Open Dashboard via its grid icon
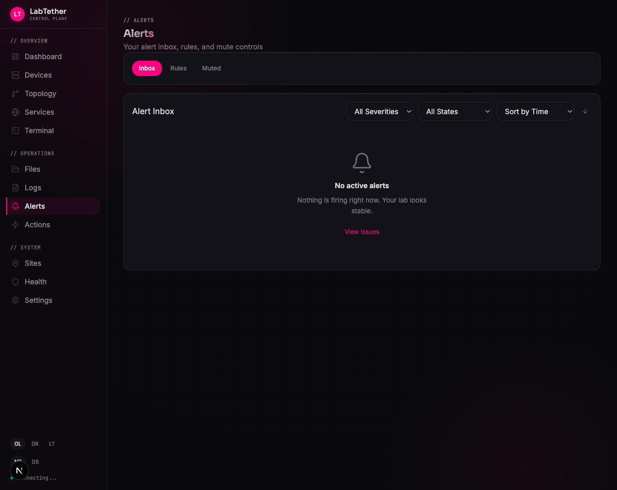 click(15, 57)
